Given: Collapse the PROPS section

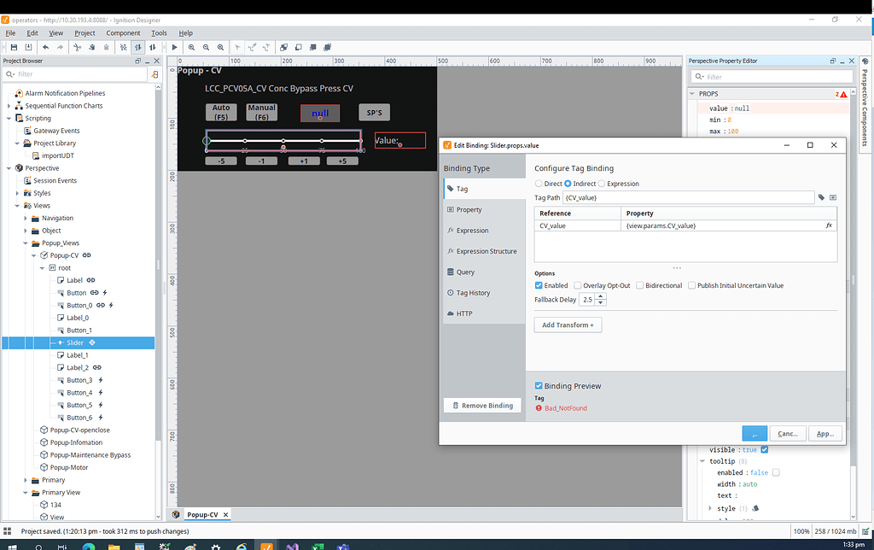Looking at the screenshot, I should point(692,94).
